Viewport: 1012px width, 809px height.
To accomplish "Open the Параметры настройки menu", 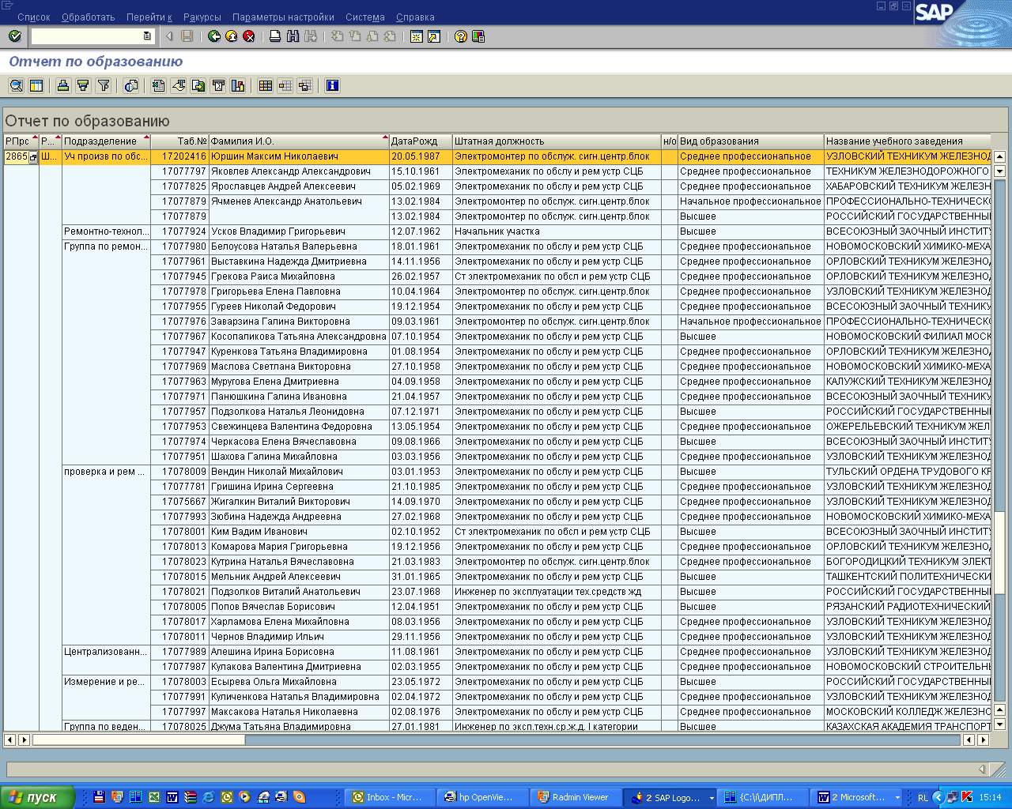I will [x=284, y=17].
